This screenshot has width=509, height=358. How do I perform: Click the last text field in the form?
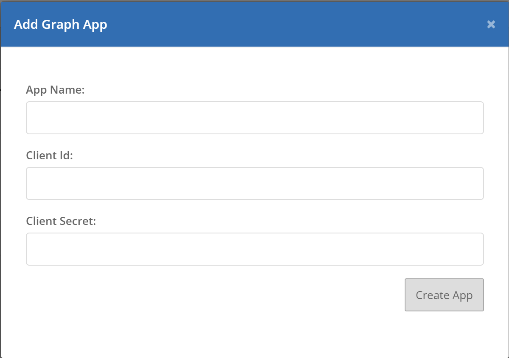click(x=255, y=249)
